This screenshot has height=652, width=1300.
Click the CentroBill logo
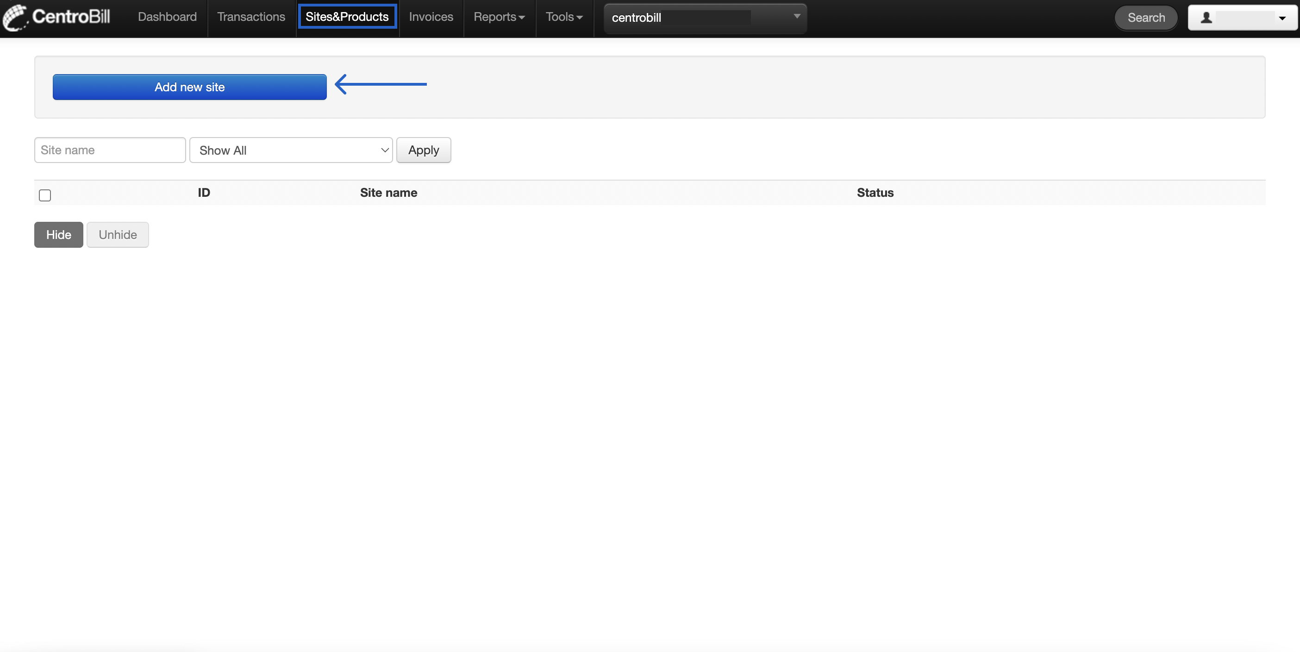point(56,17)
